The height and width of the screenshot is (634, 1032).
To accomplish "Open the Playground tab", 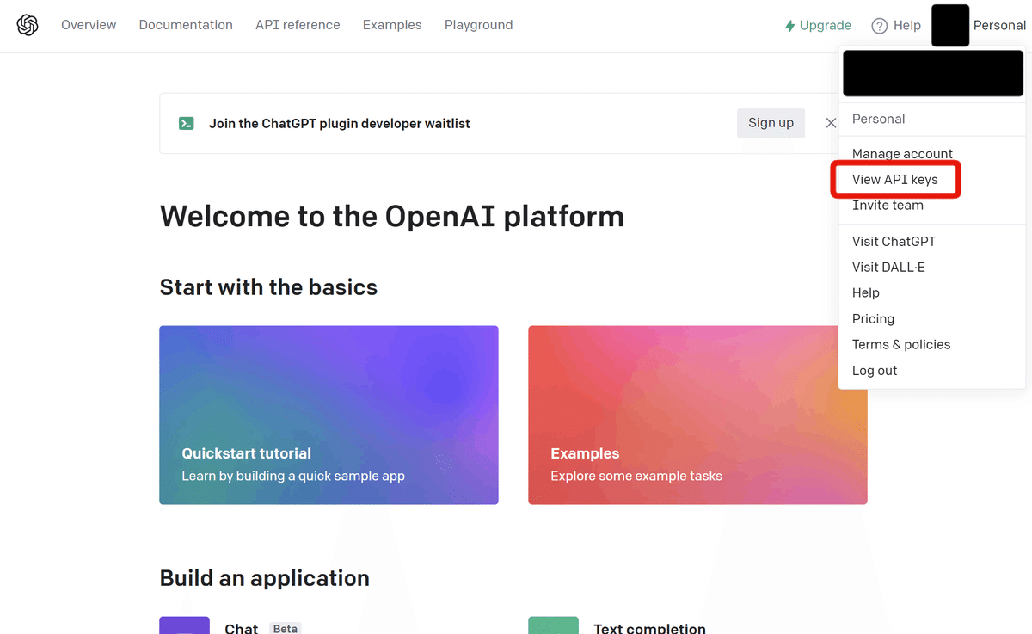I will [x=478, y=25].
